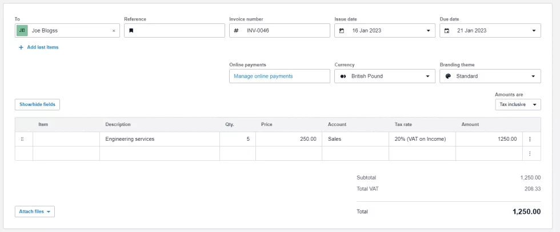560x232 pixels.
Task: Click the empty Description cell in second row
Action: pyautogui.click(x=159, y=153)
